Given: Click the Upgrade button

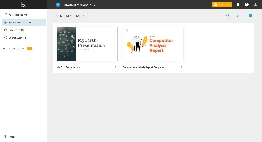Looking at the screenshot, I should pyautogui.click(x=222, y=5).
